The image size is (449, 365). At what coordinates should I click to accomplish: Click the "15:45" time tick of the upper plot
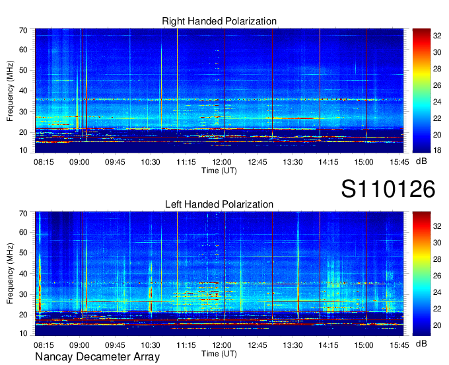click(399, 162)
